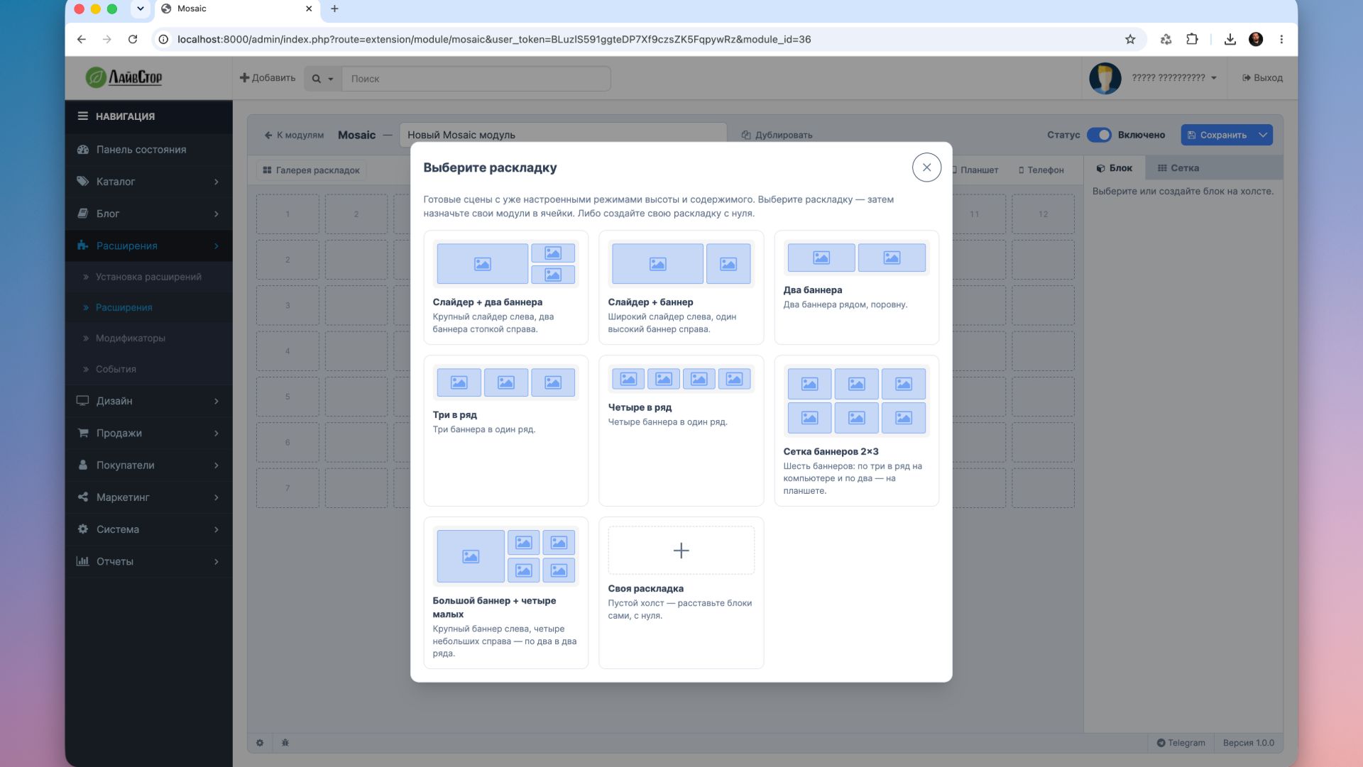Expand the Блог menu
1363x767 pixels.
[148, 214]
